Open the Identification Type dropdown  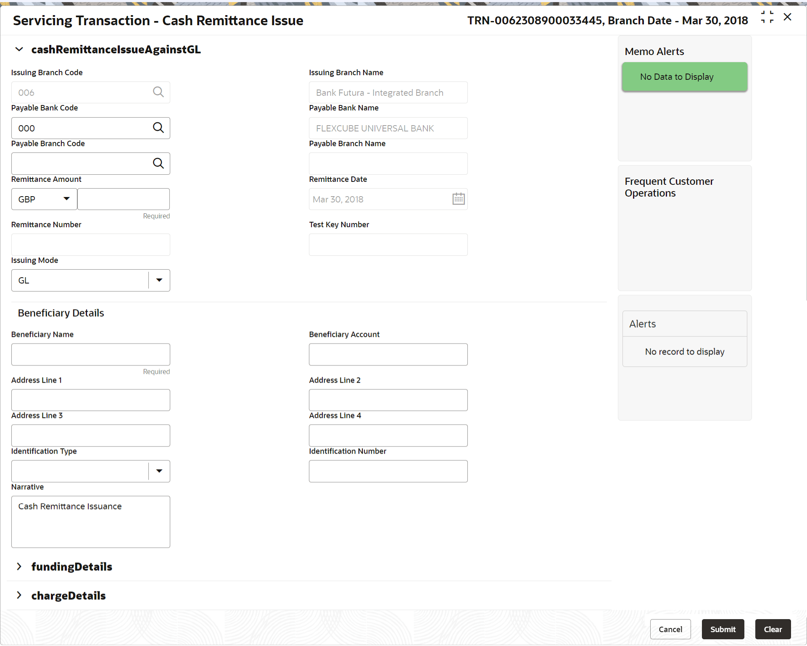click(159, 471)
